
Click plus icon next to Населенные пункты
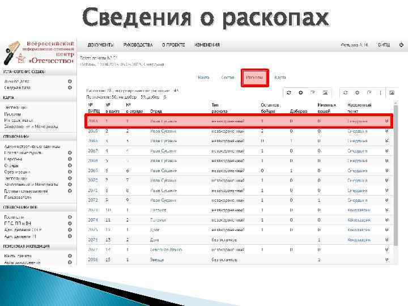coord(70,153)
